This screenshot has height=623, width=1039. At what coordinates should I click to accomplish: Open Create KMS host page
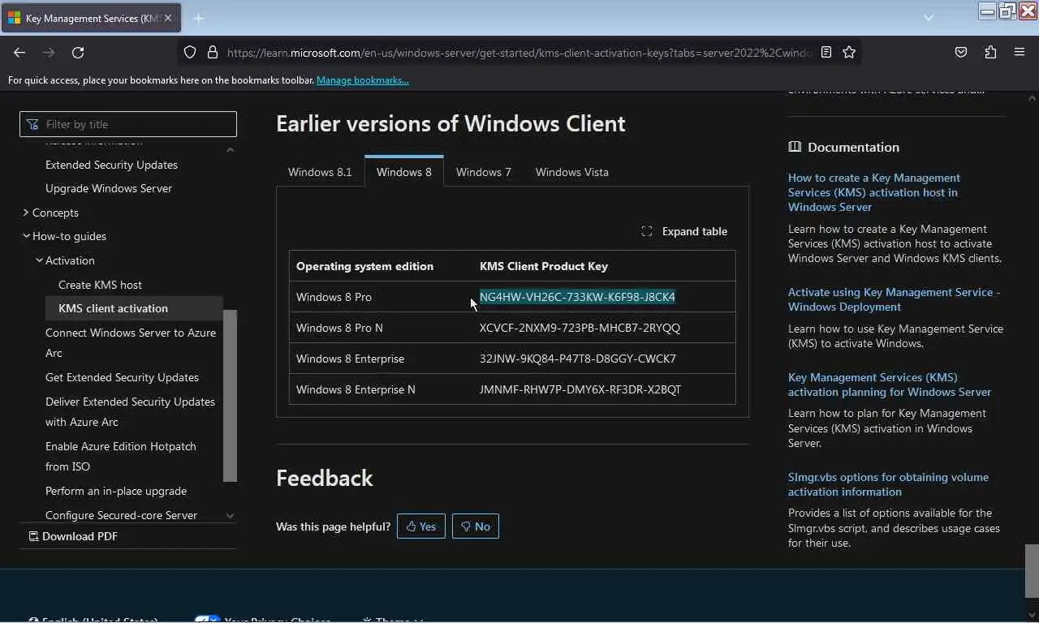(x=100, y=285)
